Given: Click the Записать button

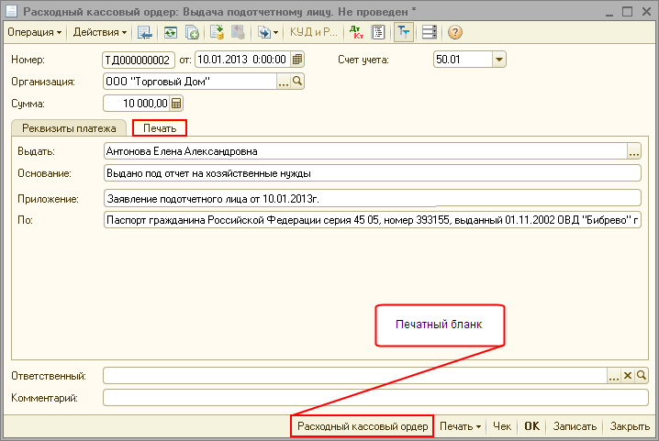Looking at the screenshot, I should tap(575, 426).
